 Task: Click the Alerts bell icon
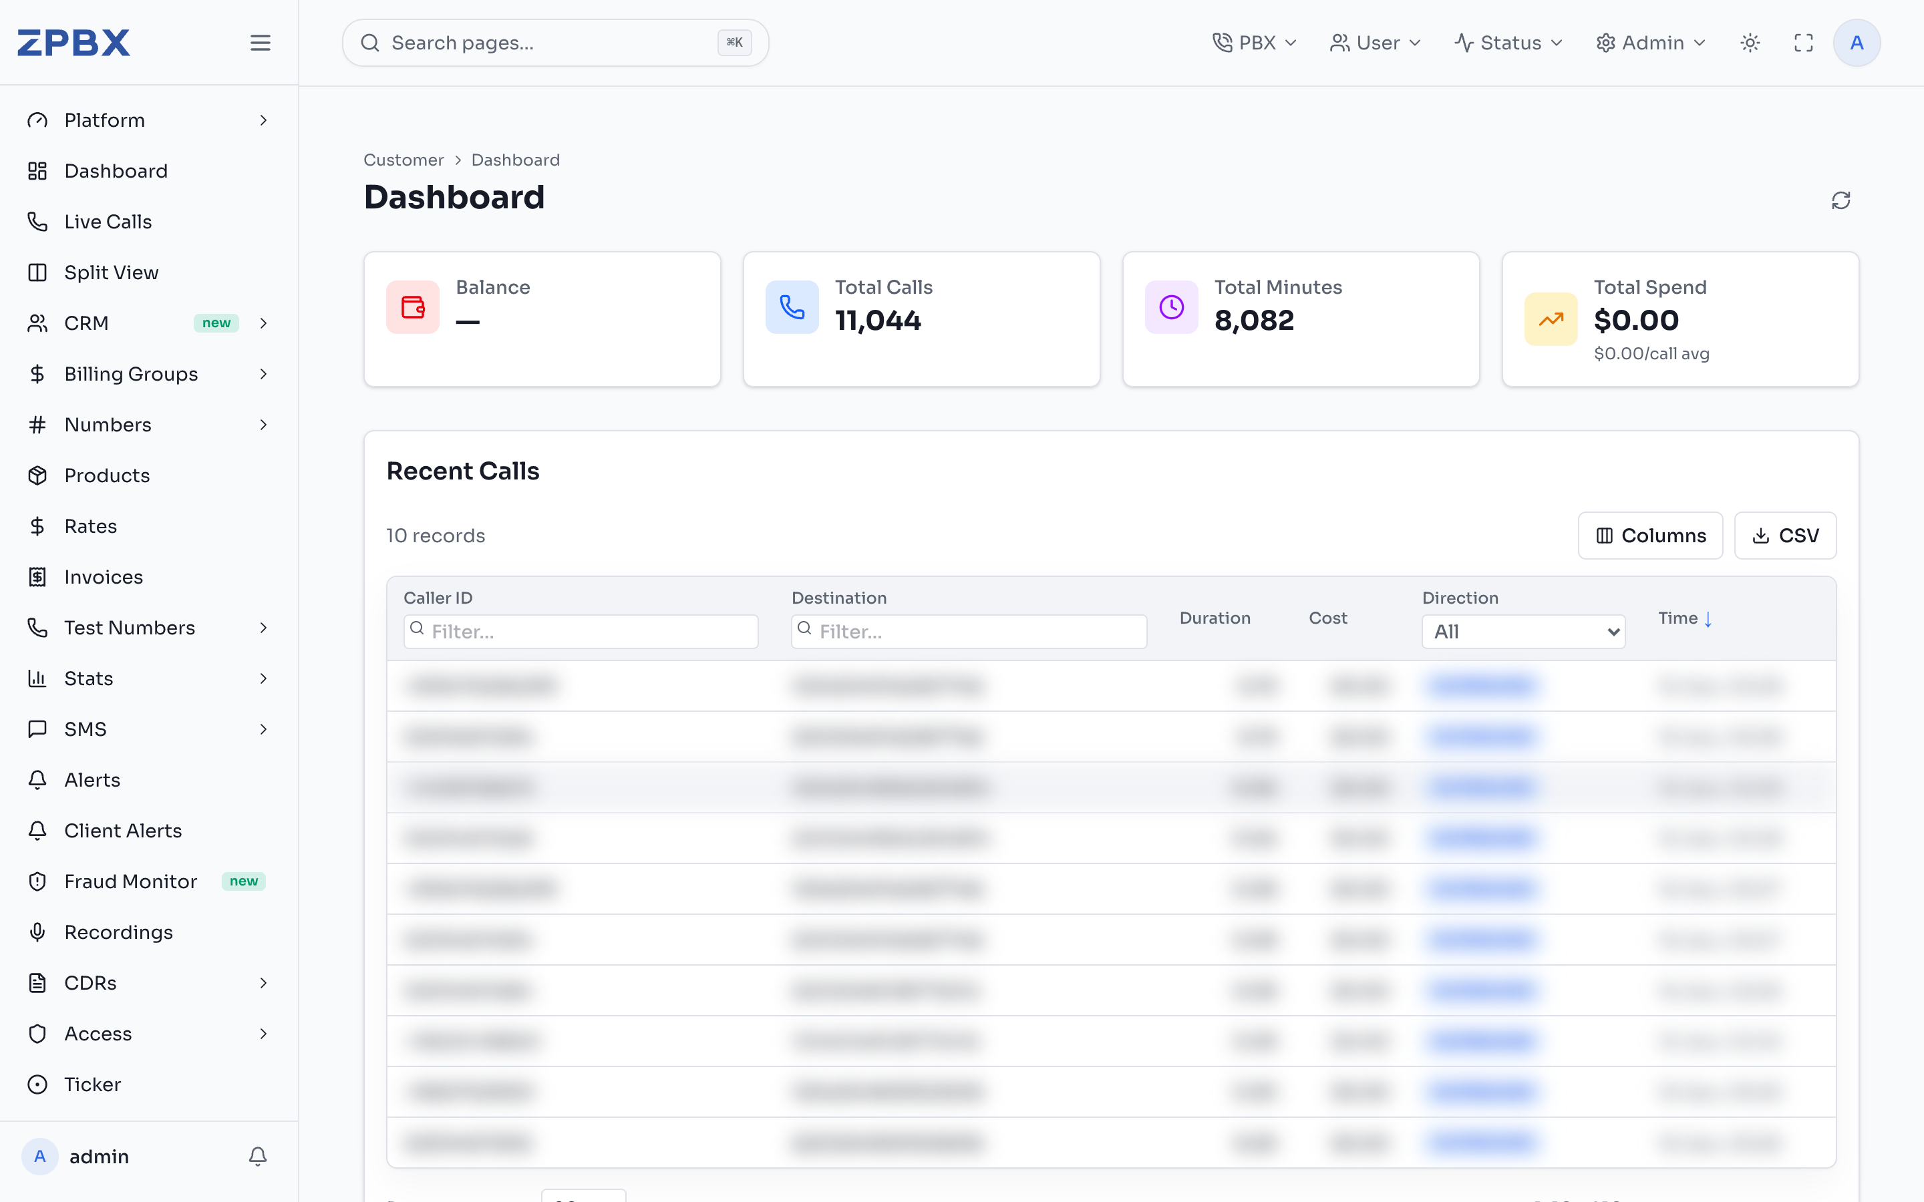[x=37, y=780]
